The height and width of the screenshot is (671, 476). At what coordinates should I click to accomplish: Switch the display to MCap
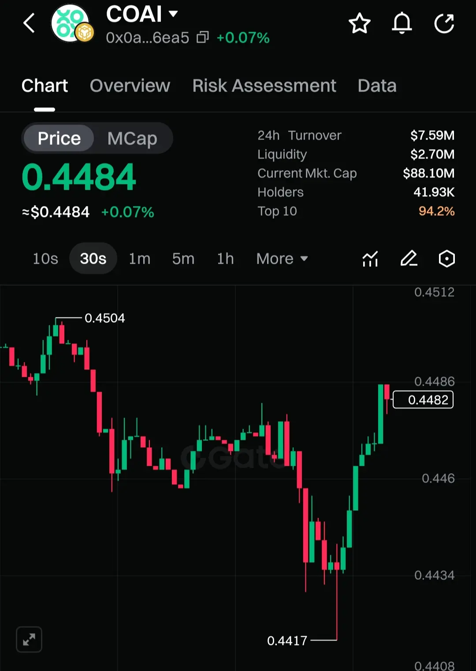point(132,138)
